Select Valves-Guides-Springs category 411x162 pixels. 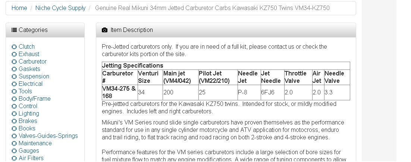click(48, 136)
